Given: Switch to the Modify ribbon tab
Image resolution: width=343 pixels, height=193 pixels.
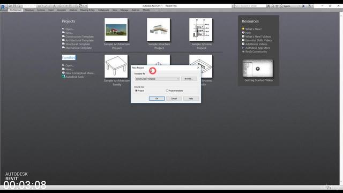Looking at the screenshot, I should tap(146, 10).
